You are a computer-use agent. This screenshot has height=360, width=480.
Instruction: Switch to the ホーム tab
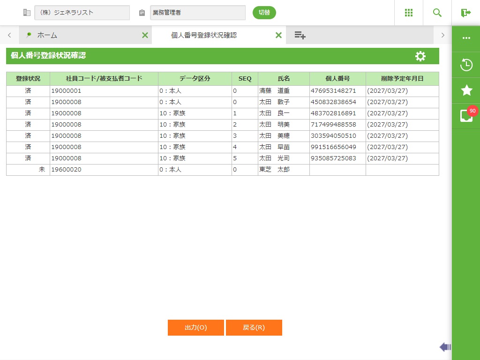(47, 35)
